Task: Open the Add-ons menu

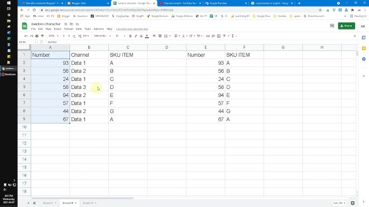Action: 98,29
